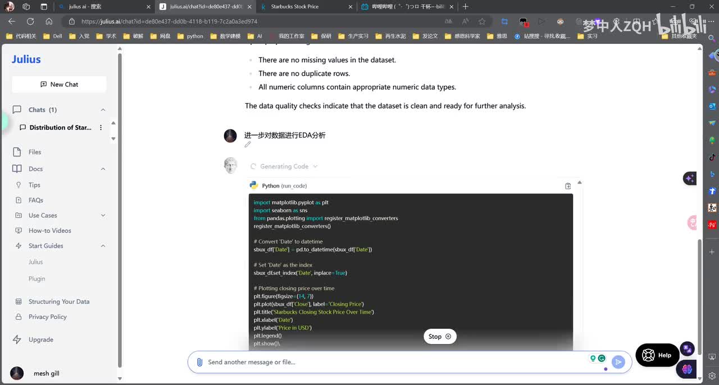Collapse the Docs section chevron
Viewport: 719px width, 385px height.
103,169
